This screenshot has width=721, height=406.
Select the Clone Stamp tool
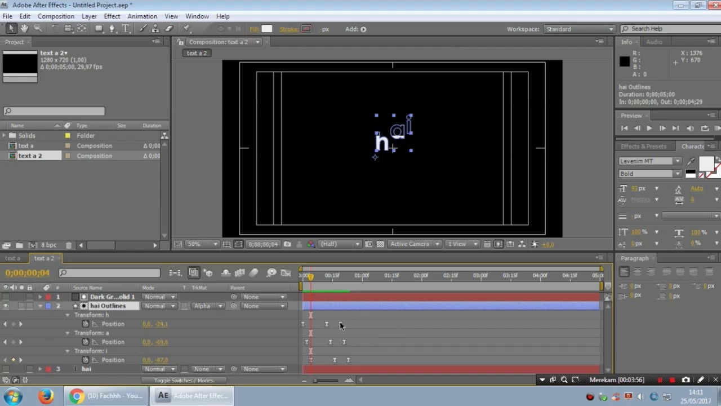156,29
